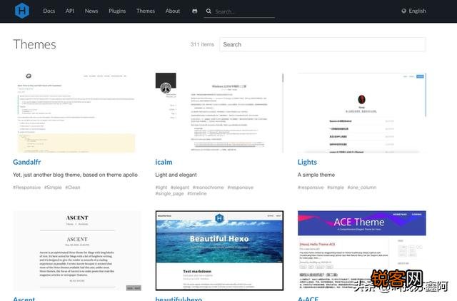Open the ACE Theme screenshot
Screen dimensions: 457x301
362,250
